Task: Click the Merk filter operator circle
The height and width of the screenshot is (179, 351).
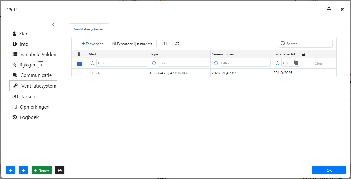Action: 92,63
